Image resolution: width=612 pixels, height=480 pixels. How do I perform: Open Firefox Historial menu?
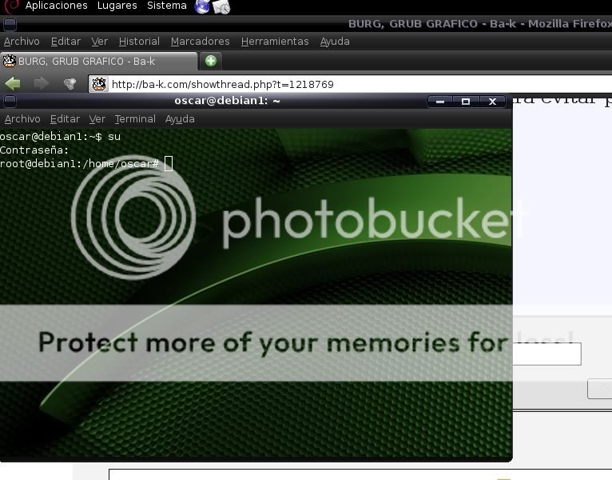(139, 42)
